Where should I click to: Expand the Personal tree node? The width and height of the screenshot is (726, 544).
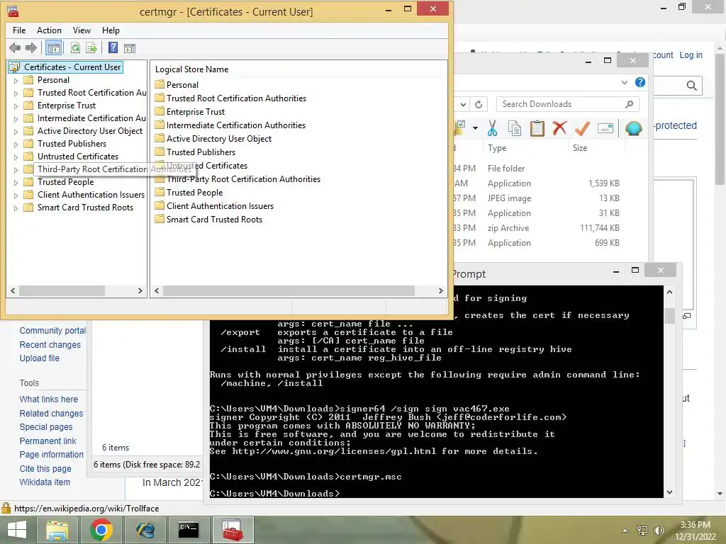16,81
